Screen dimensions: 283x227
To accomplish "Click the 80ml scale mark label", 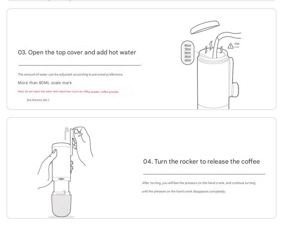I will [187, 45].
